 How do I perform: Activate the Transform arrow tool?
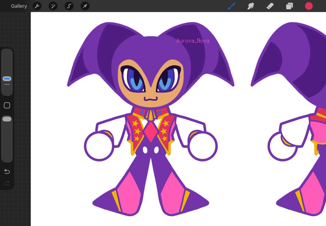[x=85, y=6]
